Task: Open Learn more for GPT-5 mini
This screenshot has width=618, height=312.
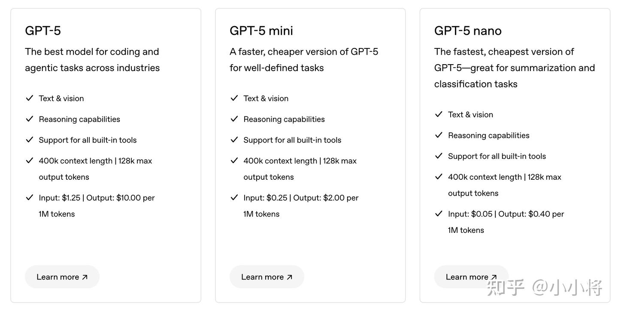Action: tap(267, 277)
